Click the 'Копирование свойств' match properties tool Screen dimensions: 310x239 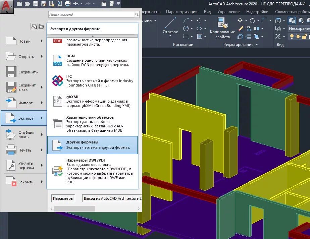click(x=222, y=28)
